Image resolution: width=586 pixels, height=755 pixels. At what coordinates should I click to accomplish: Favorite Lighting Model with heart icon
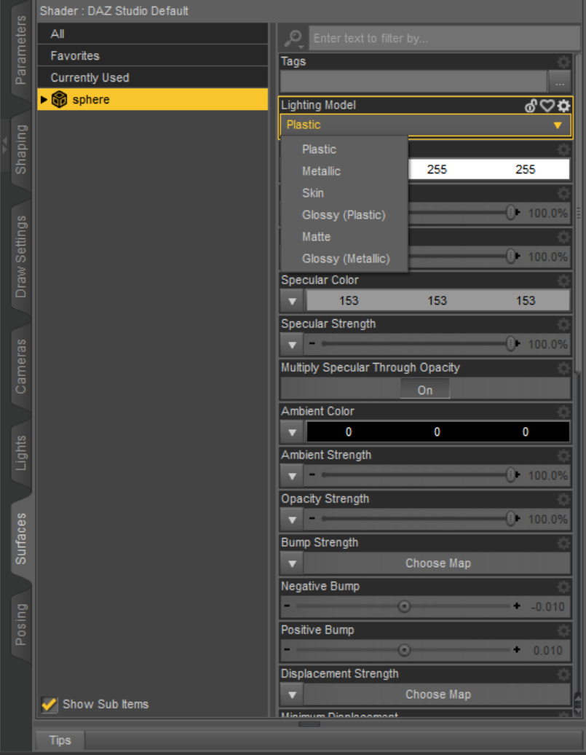pyautogui.click(x=547, y=106)
